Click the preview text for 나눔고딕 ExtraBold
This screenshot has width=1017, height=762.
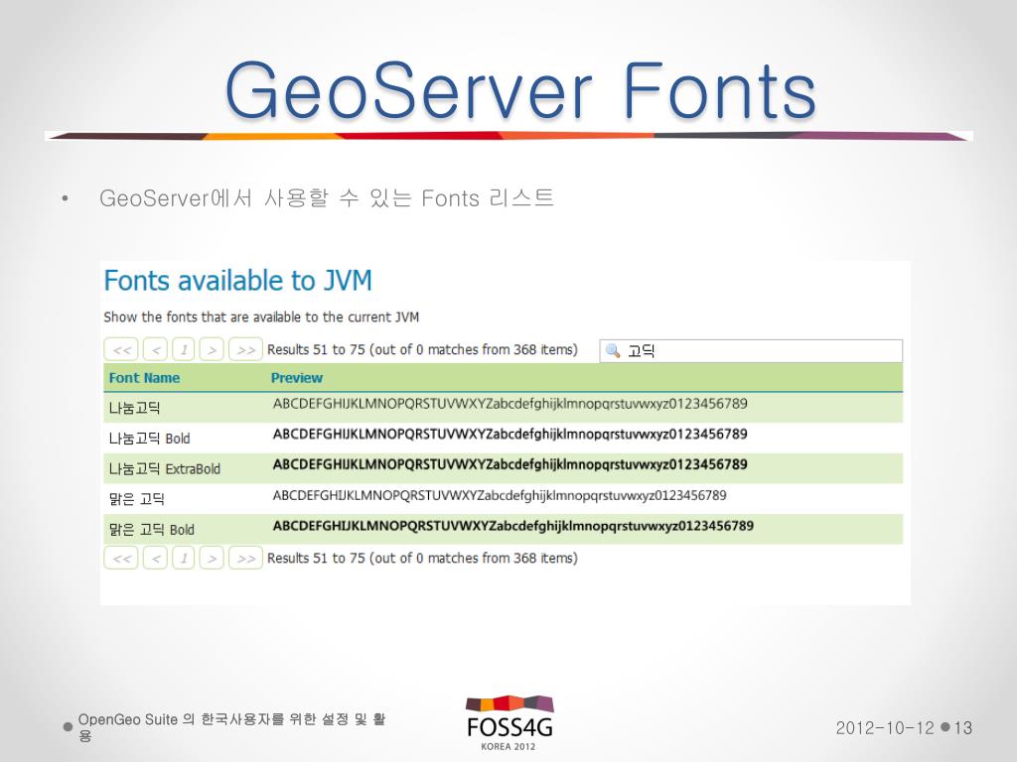[509, 464]
